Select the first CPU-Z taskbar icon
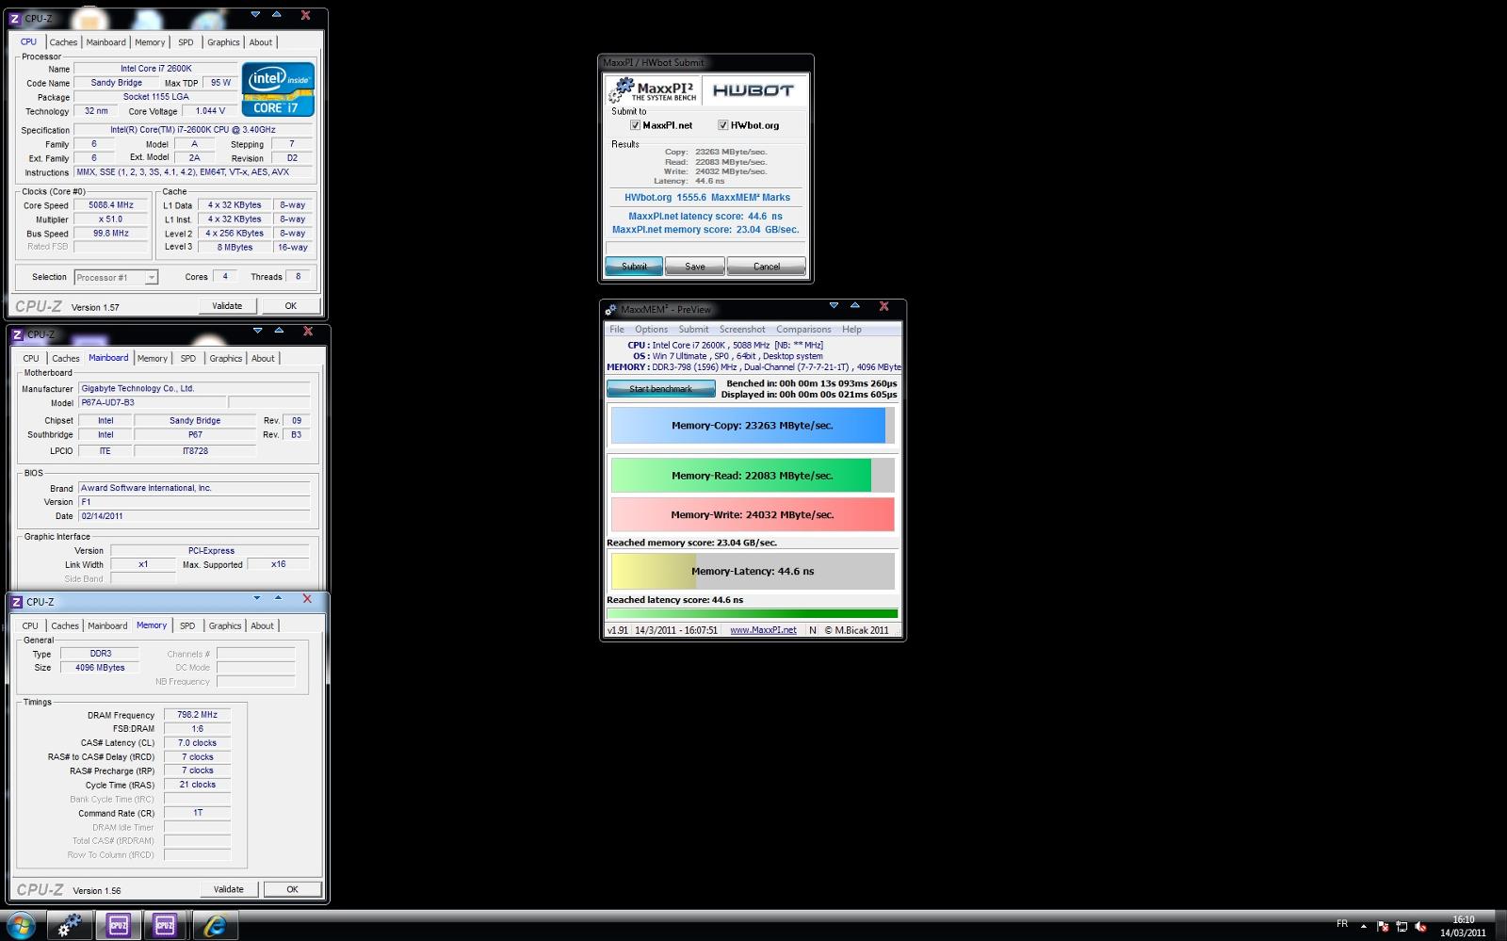Viewport: 1507px width, 941px height. pos(119,925)
